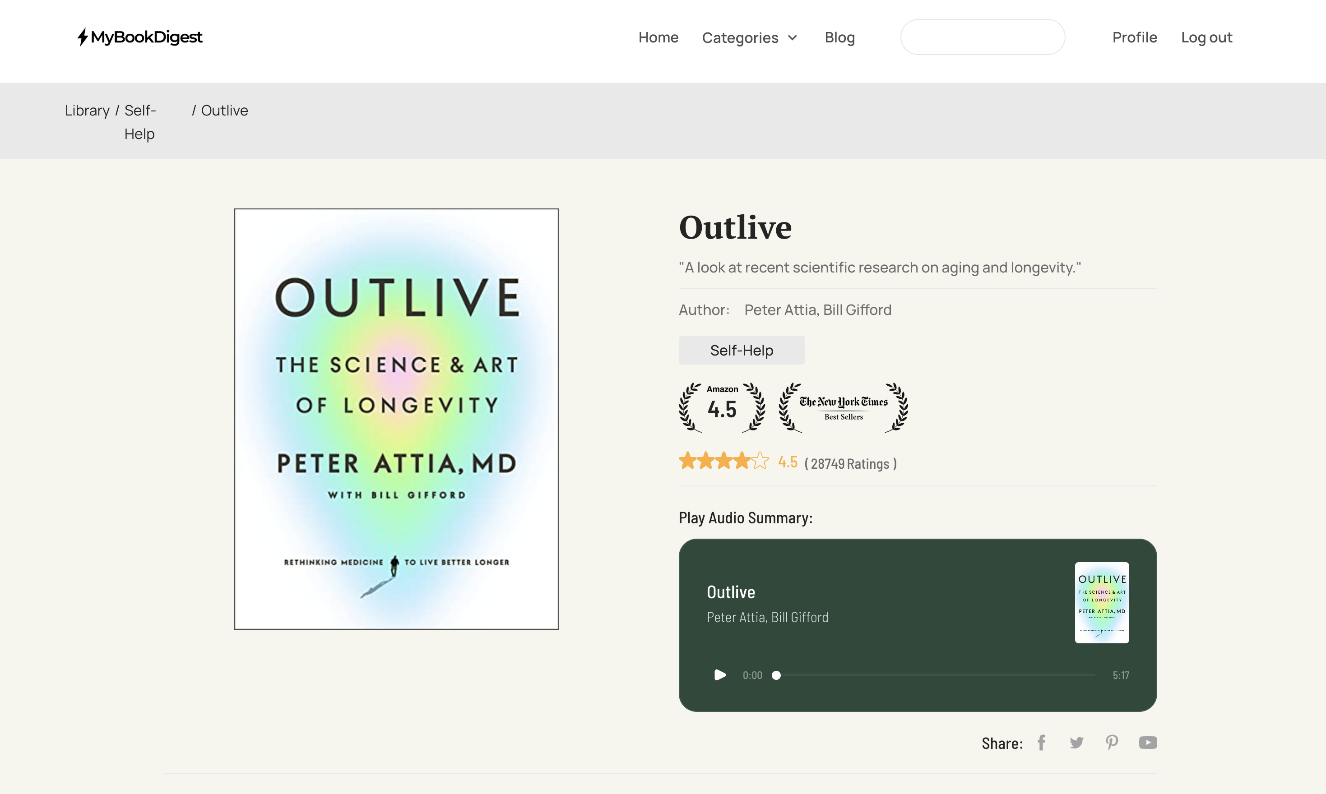The image size is (1326, 794).
Task: Click the star rating icons
Action: click(x=723, y=461)
